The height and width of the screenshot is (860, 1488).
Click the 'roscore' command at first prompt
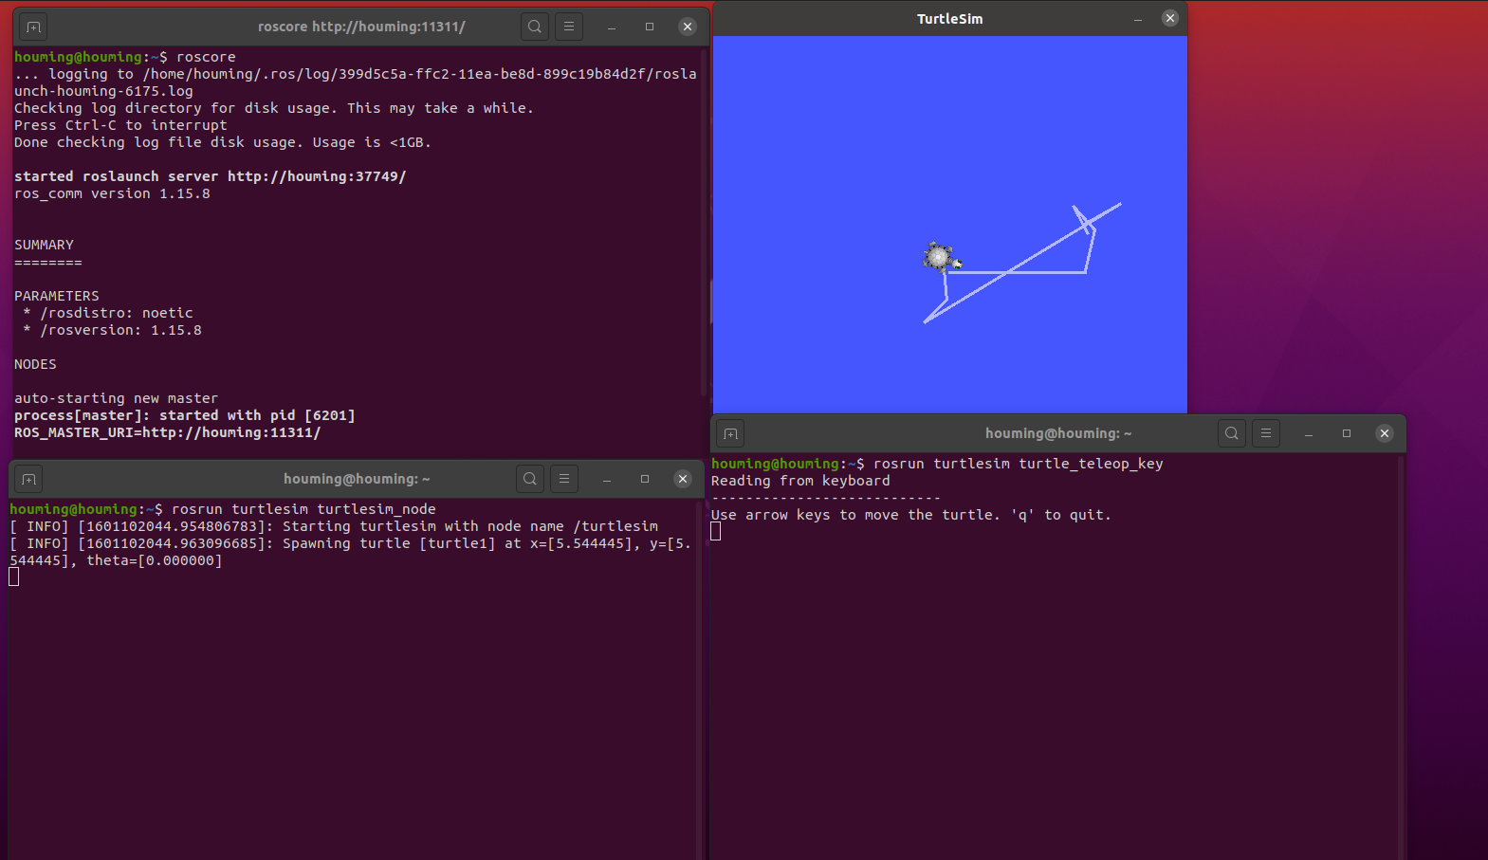pyautogui.click(x=206, y=57)
